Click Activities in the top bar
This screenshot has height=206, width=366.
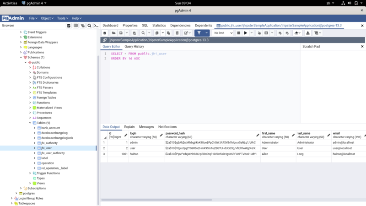[10, 3]
